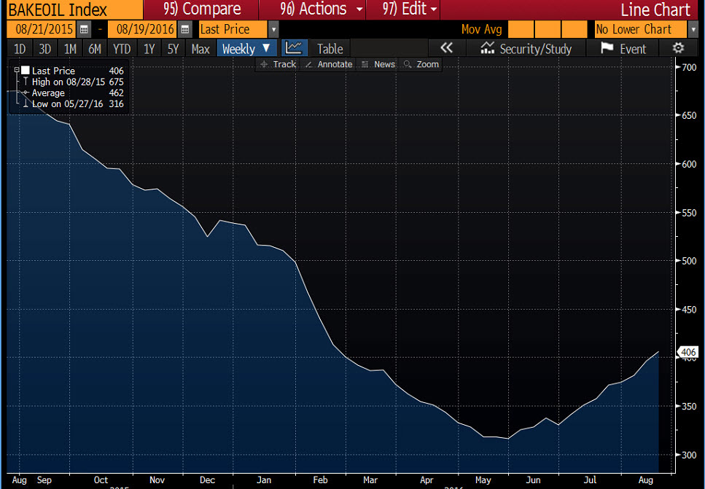Screen dimensions: 705x489
Task: Select the 1D range tab
Action: click(20, 49)
